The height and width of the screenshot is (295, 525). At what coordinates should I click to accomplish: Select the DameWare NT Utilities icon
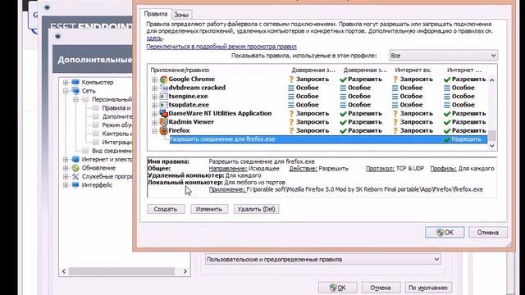[164, 113]
